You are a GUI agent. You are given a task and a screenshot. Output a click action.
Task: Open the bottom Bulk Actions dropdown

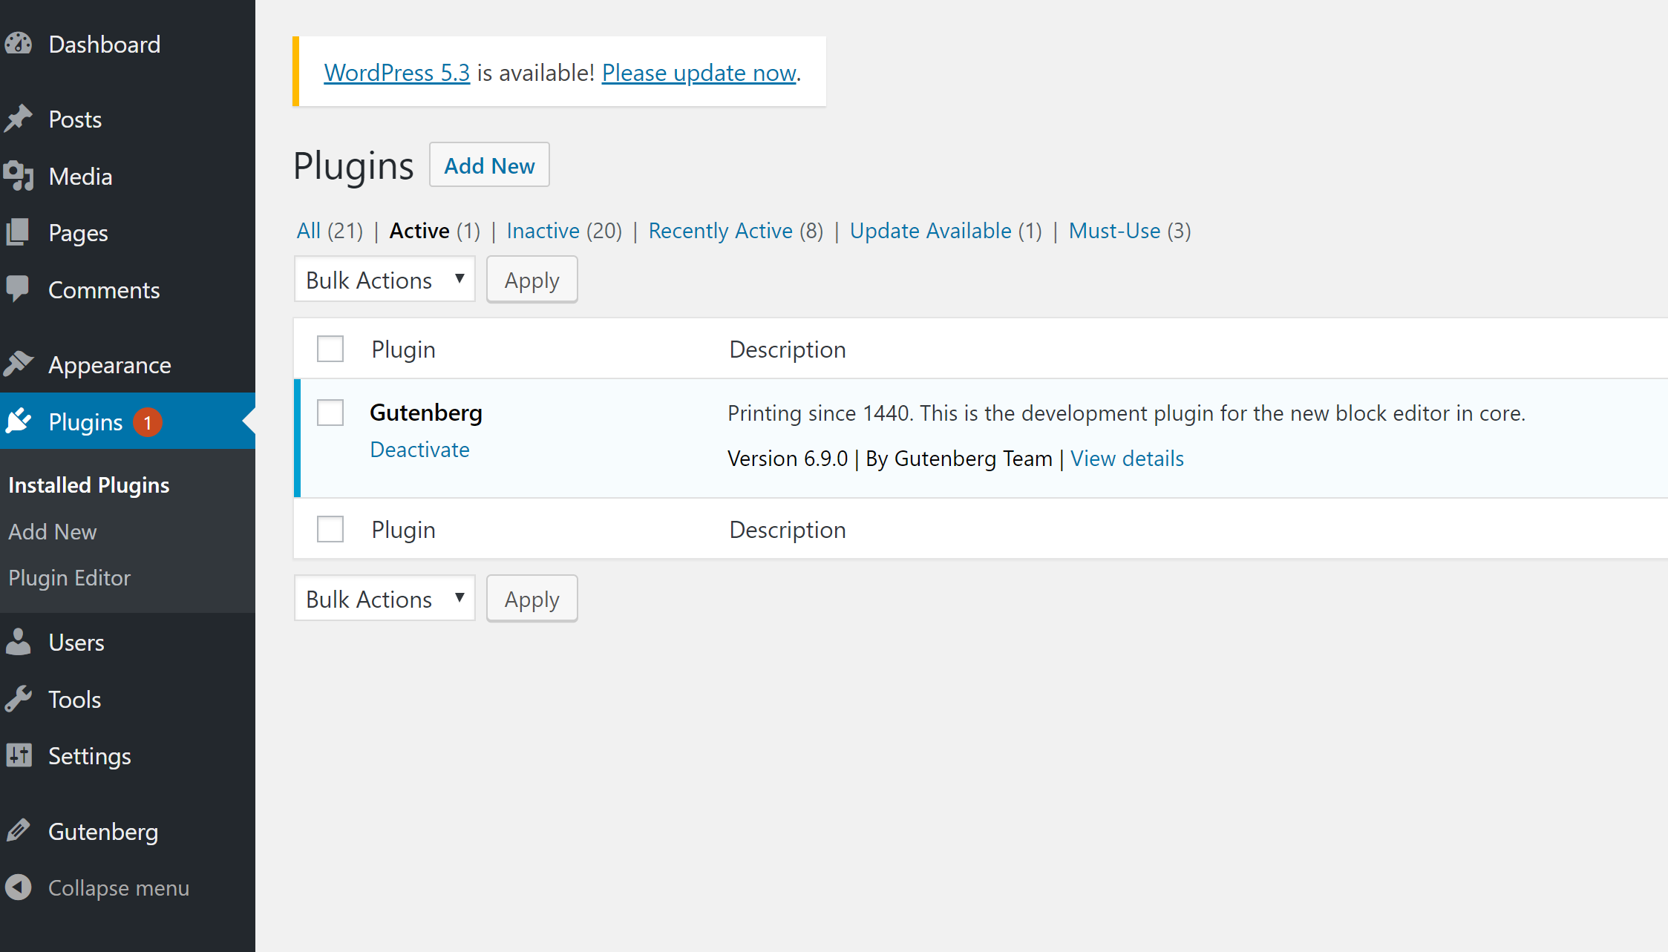point(385,599)
